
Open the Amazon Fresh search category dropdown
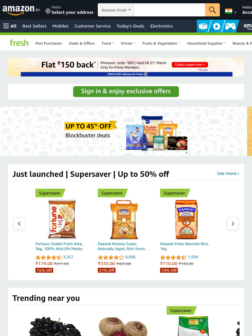[x=116, y=10]
